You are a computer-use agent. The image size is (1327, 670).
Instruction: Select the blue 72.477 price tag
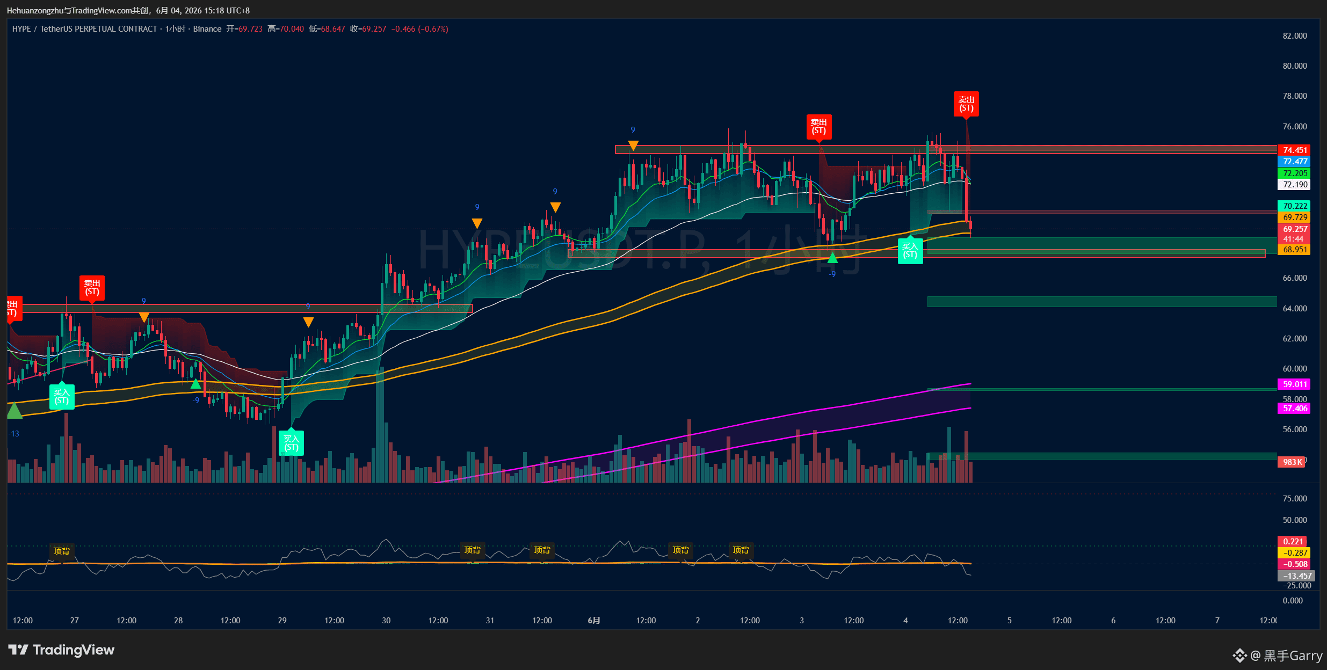pos(1294,162)
